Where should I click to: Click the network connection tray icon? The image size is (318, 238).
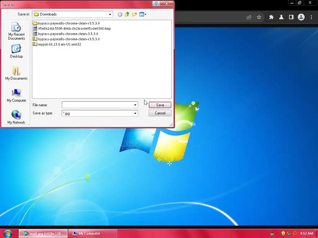pyautogui.click(x=289, y=233)
